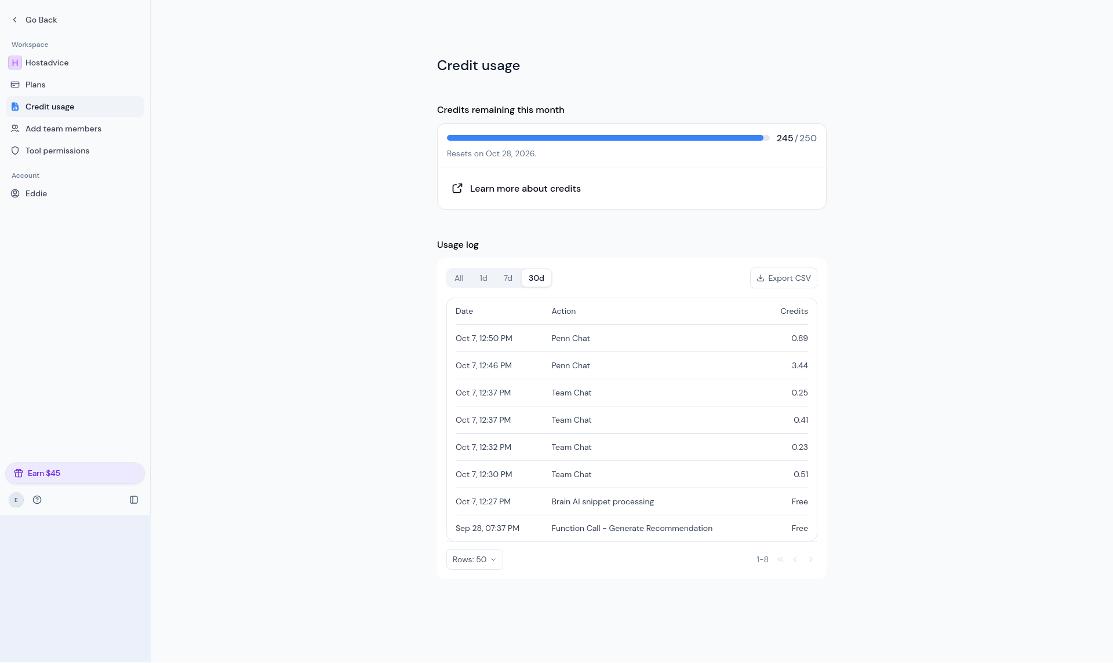Click the external link icon beside Learn more
This screenshot has width=1113, height=663.
(x=457, y=188)
